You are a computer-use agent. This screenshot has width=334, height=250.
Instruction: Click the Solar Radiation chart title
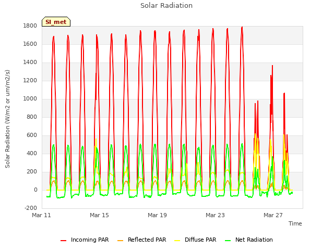point(166,6)
